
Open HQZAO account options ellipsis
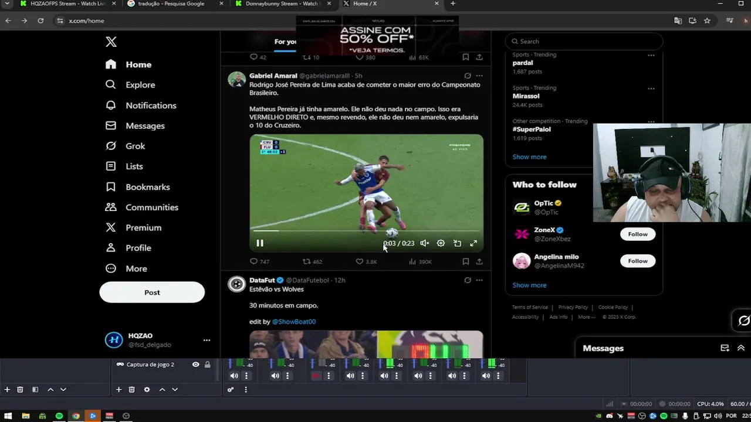coord(207,340)
